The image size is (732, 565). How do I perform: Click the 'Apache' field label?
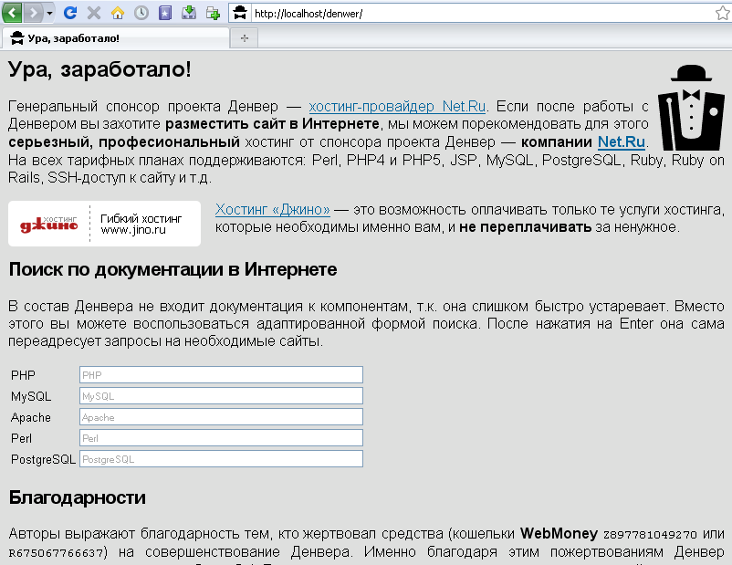point(31,417)
